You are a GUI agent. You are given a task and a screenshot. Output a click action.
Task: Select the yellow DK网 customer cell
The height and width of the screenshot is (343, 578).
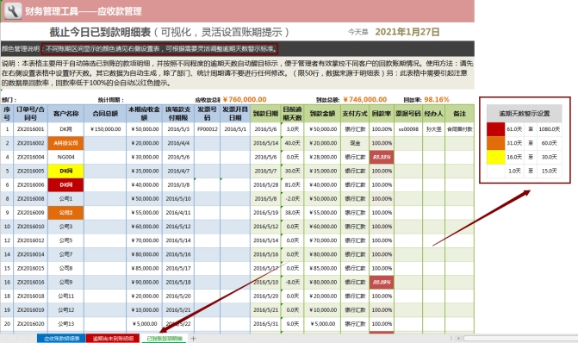point(66,171)
